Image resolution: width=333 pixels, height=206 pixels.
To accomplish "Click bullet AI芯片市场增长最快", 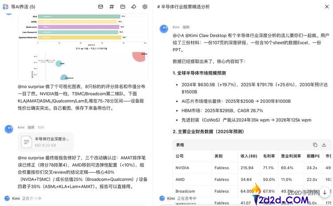I will tap(236, 101).
